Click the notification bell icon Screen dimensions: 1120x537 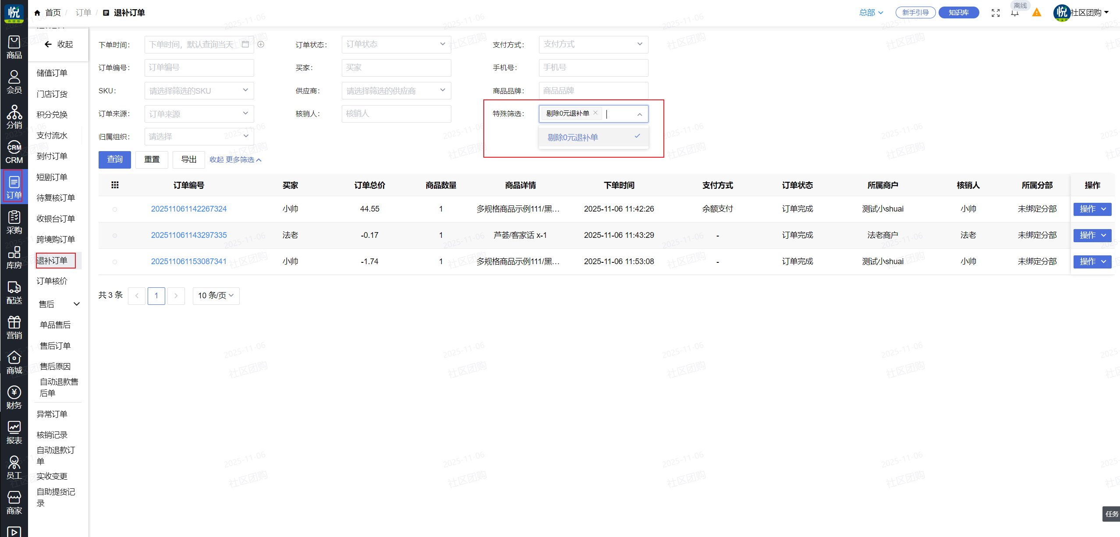tap(1015, 13)
